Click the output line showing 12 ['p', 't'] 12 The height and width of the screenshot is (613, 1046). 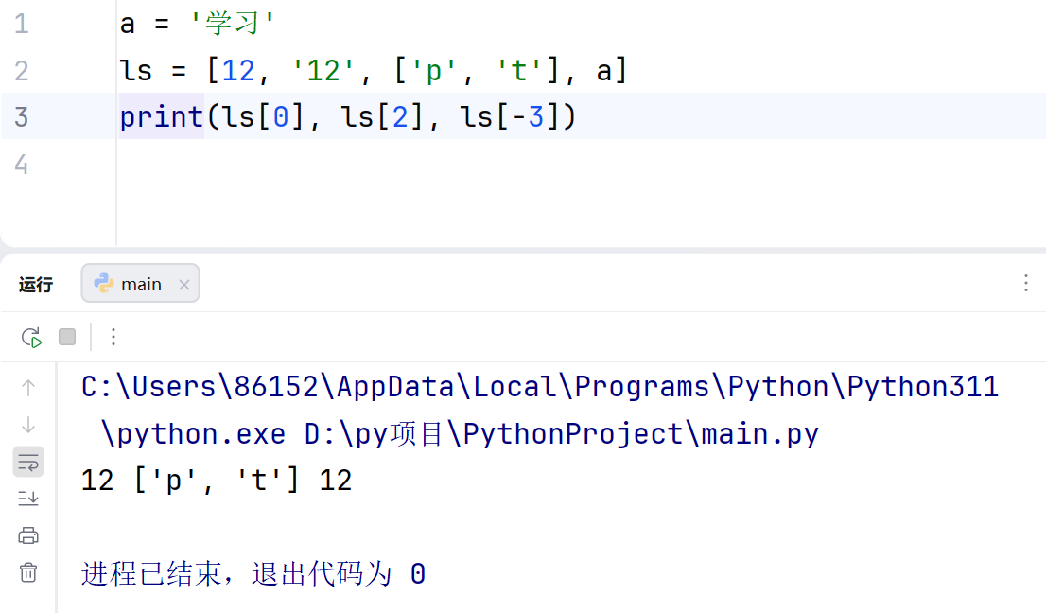pyautogui.click(x=216, y=480)
